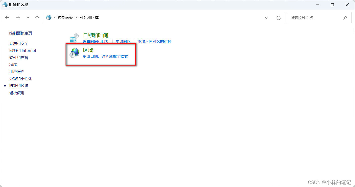Screen dimensions: 355x187
Task: Open 设置时间和日期 link
Action: [x=96, y=41]
